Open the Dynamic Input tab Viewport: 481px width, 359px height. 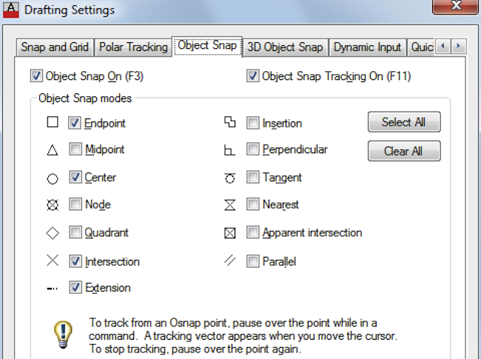(367, 47)
